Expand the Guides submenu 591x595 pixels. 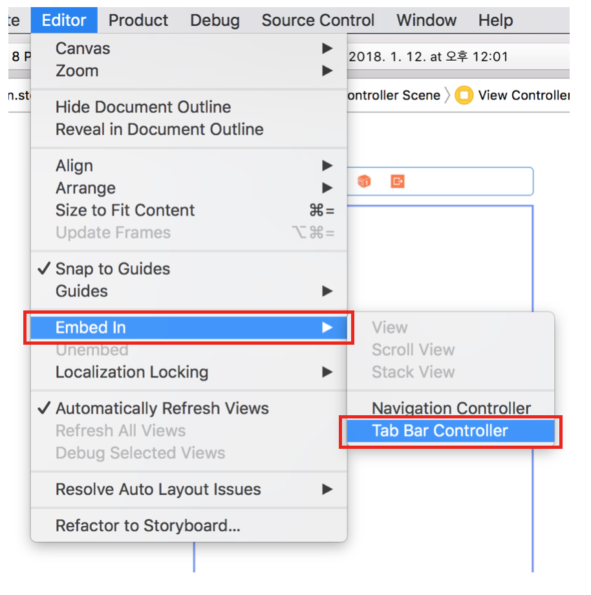(189, 291)
